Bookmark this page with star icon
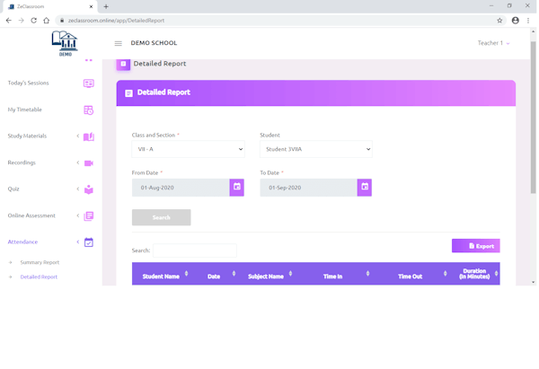Screen dimensions: 539x369 click(499, 20)
